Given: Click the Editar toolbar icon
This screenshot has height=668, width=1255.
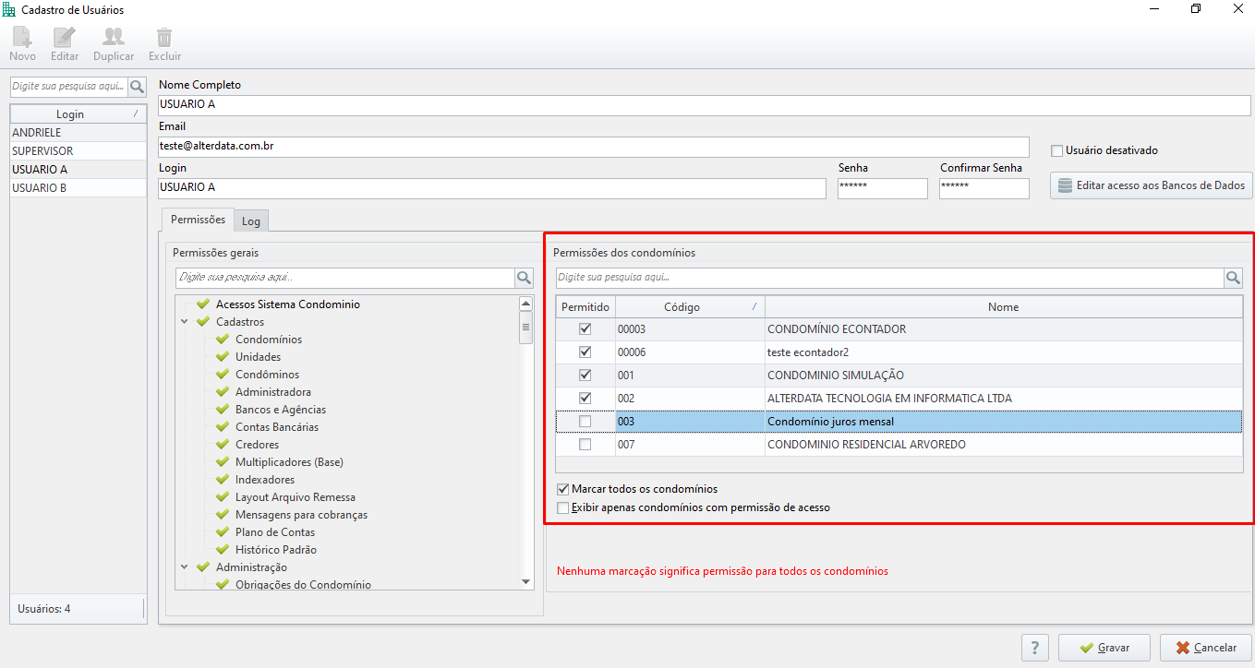Looking at the screenshot, I should tap(65, 38).
